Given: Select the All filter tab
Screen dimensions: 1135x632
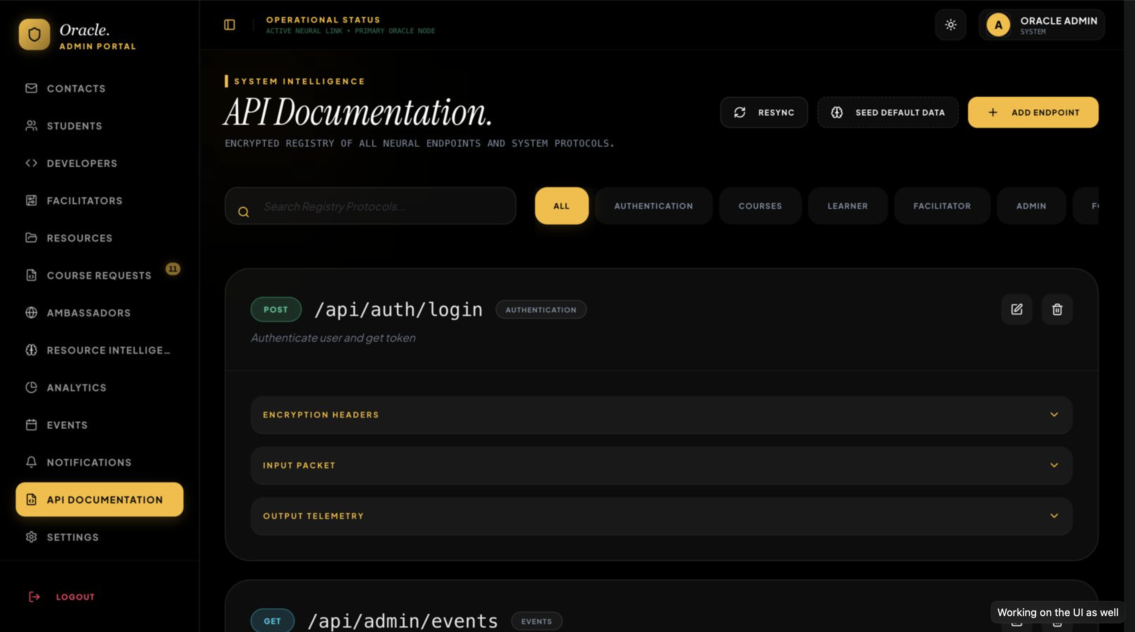Looking at the screenshot, I should pos(561,206).
